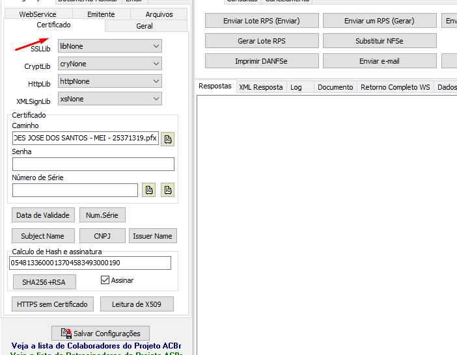Select the Certificado tab

point(53,25)
